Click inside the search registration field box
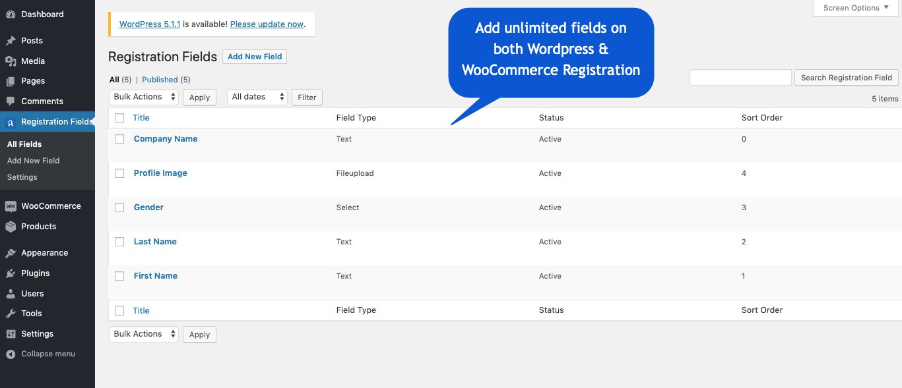 [x=740, y=77]
